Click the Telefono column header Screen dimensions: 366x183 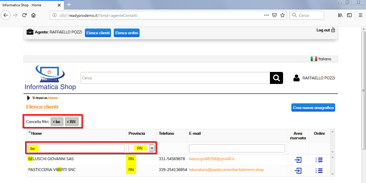166,133
